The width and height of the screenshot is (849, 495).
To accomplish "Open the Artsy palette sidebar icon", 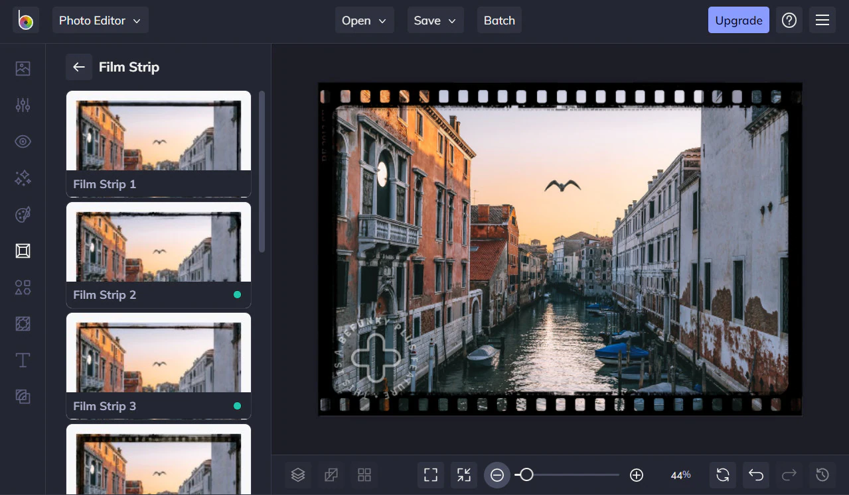I will [x=23, y=215].
